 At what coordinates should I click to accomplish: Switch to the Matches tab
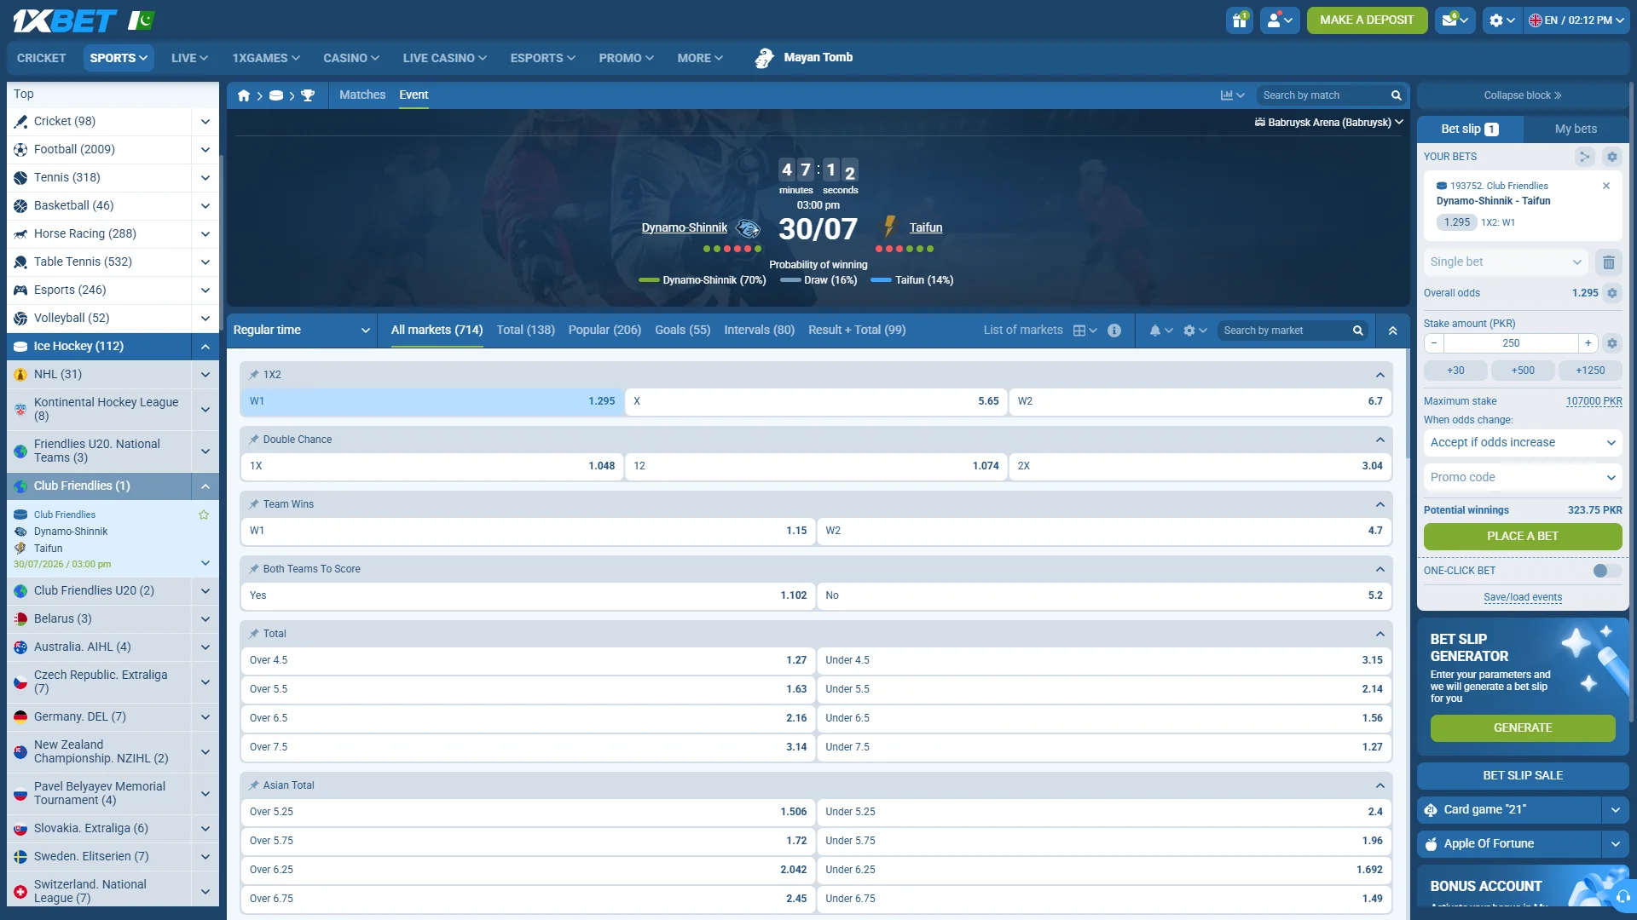[362, 95]
